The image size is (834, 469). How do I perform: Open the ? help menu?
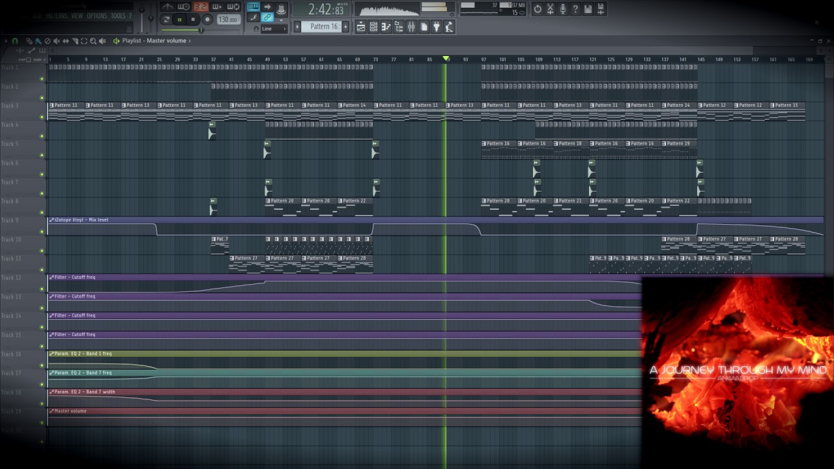130,16
